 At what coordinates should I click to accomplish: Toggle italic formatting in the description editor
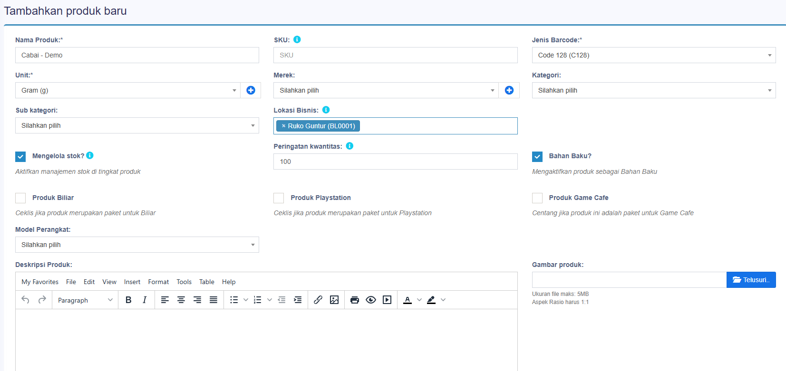click(x=145, y=300)
